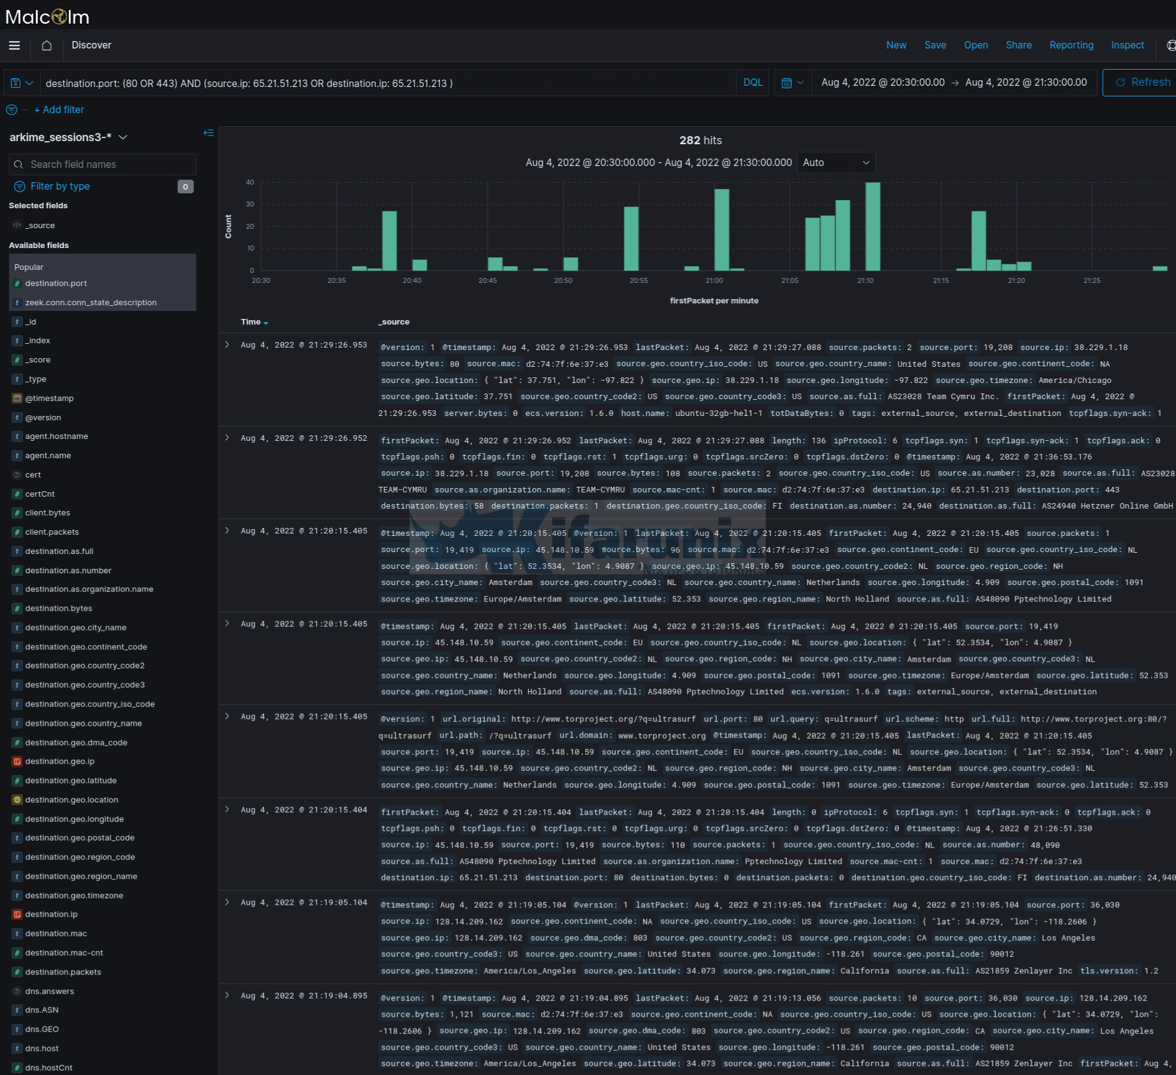Click Open in top menu
The width and height of the screenshot is (1176, 1075).
[976, 45]
